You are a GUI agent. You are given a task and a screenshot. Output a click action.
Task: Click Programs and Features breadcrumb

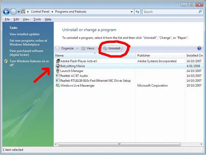(71, 12)
